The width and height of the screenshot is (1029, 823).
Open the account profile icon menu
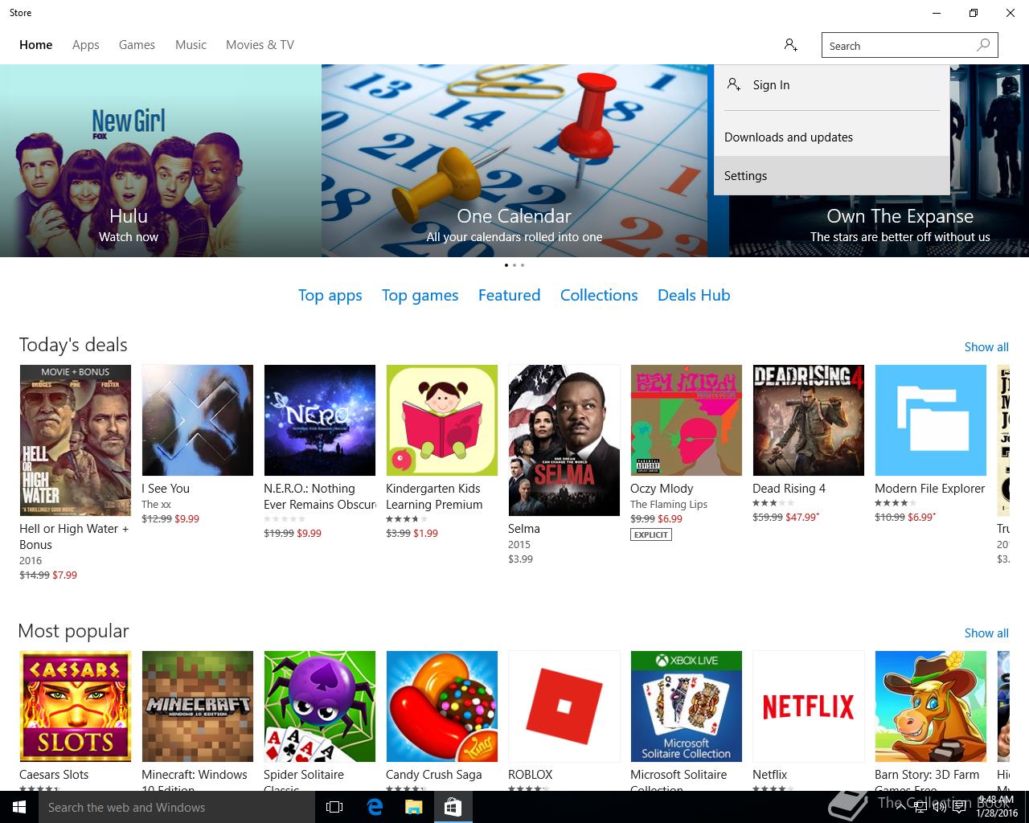[x=791, y=45]
